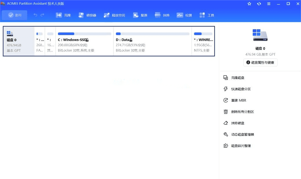
Task: Open the 转换器 (Converter) toolbar menu
Action: 87,15
